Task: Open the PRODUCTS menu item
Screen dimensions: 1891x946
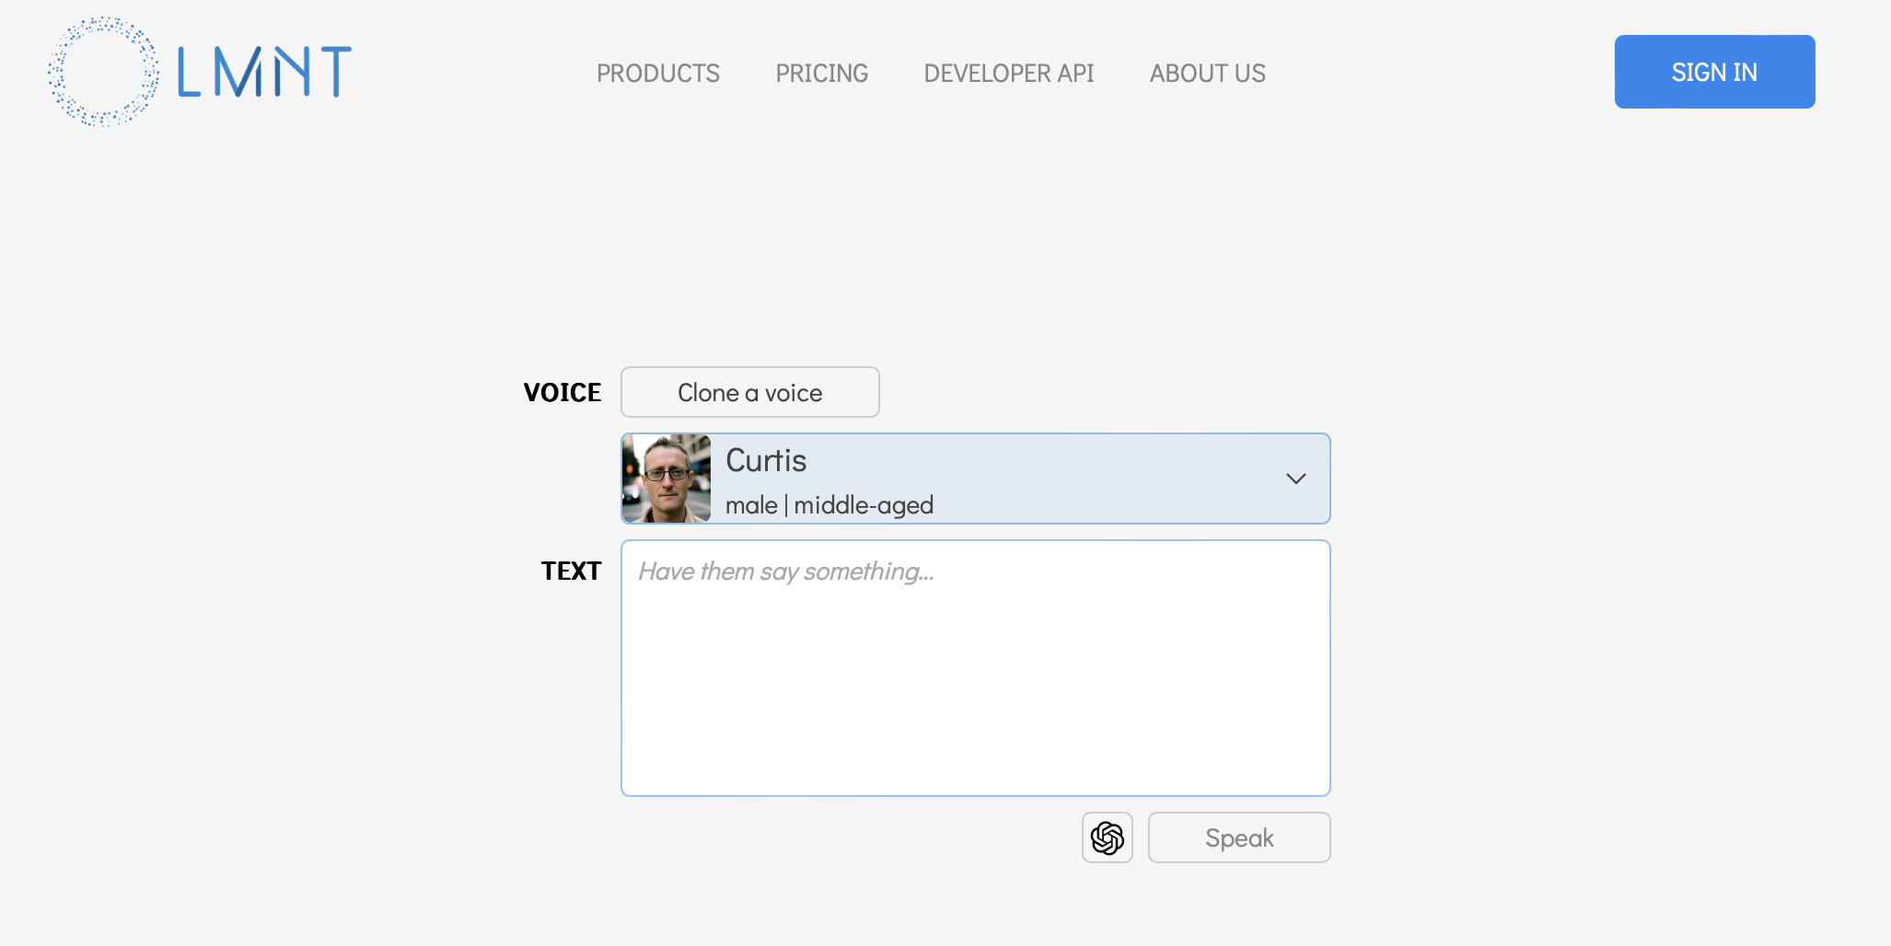Action: point(658,73)
